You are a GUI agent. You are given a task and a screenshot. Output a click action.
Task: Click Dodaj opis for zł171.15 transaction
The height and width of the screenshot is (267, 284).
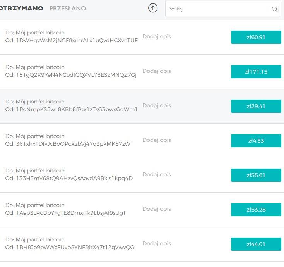tap(157, 71)
